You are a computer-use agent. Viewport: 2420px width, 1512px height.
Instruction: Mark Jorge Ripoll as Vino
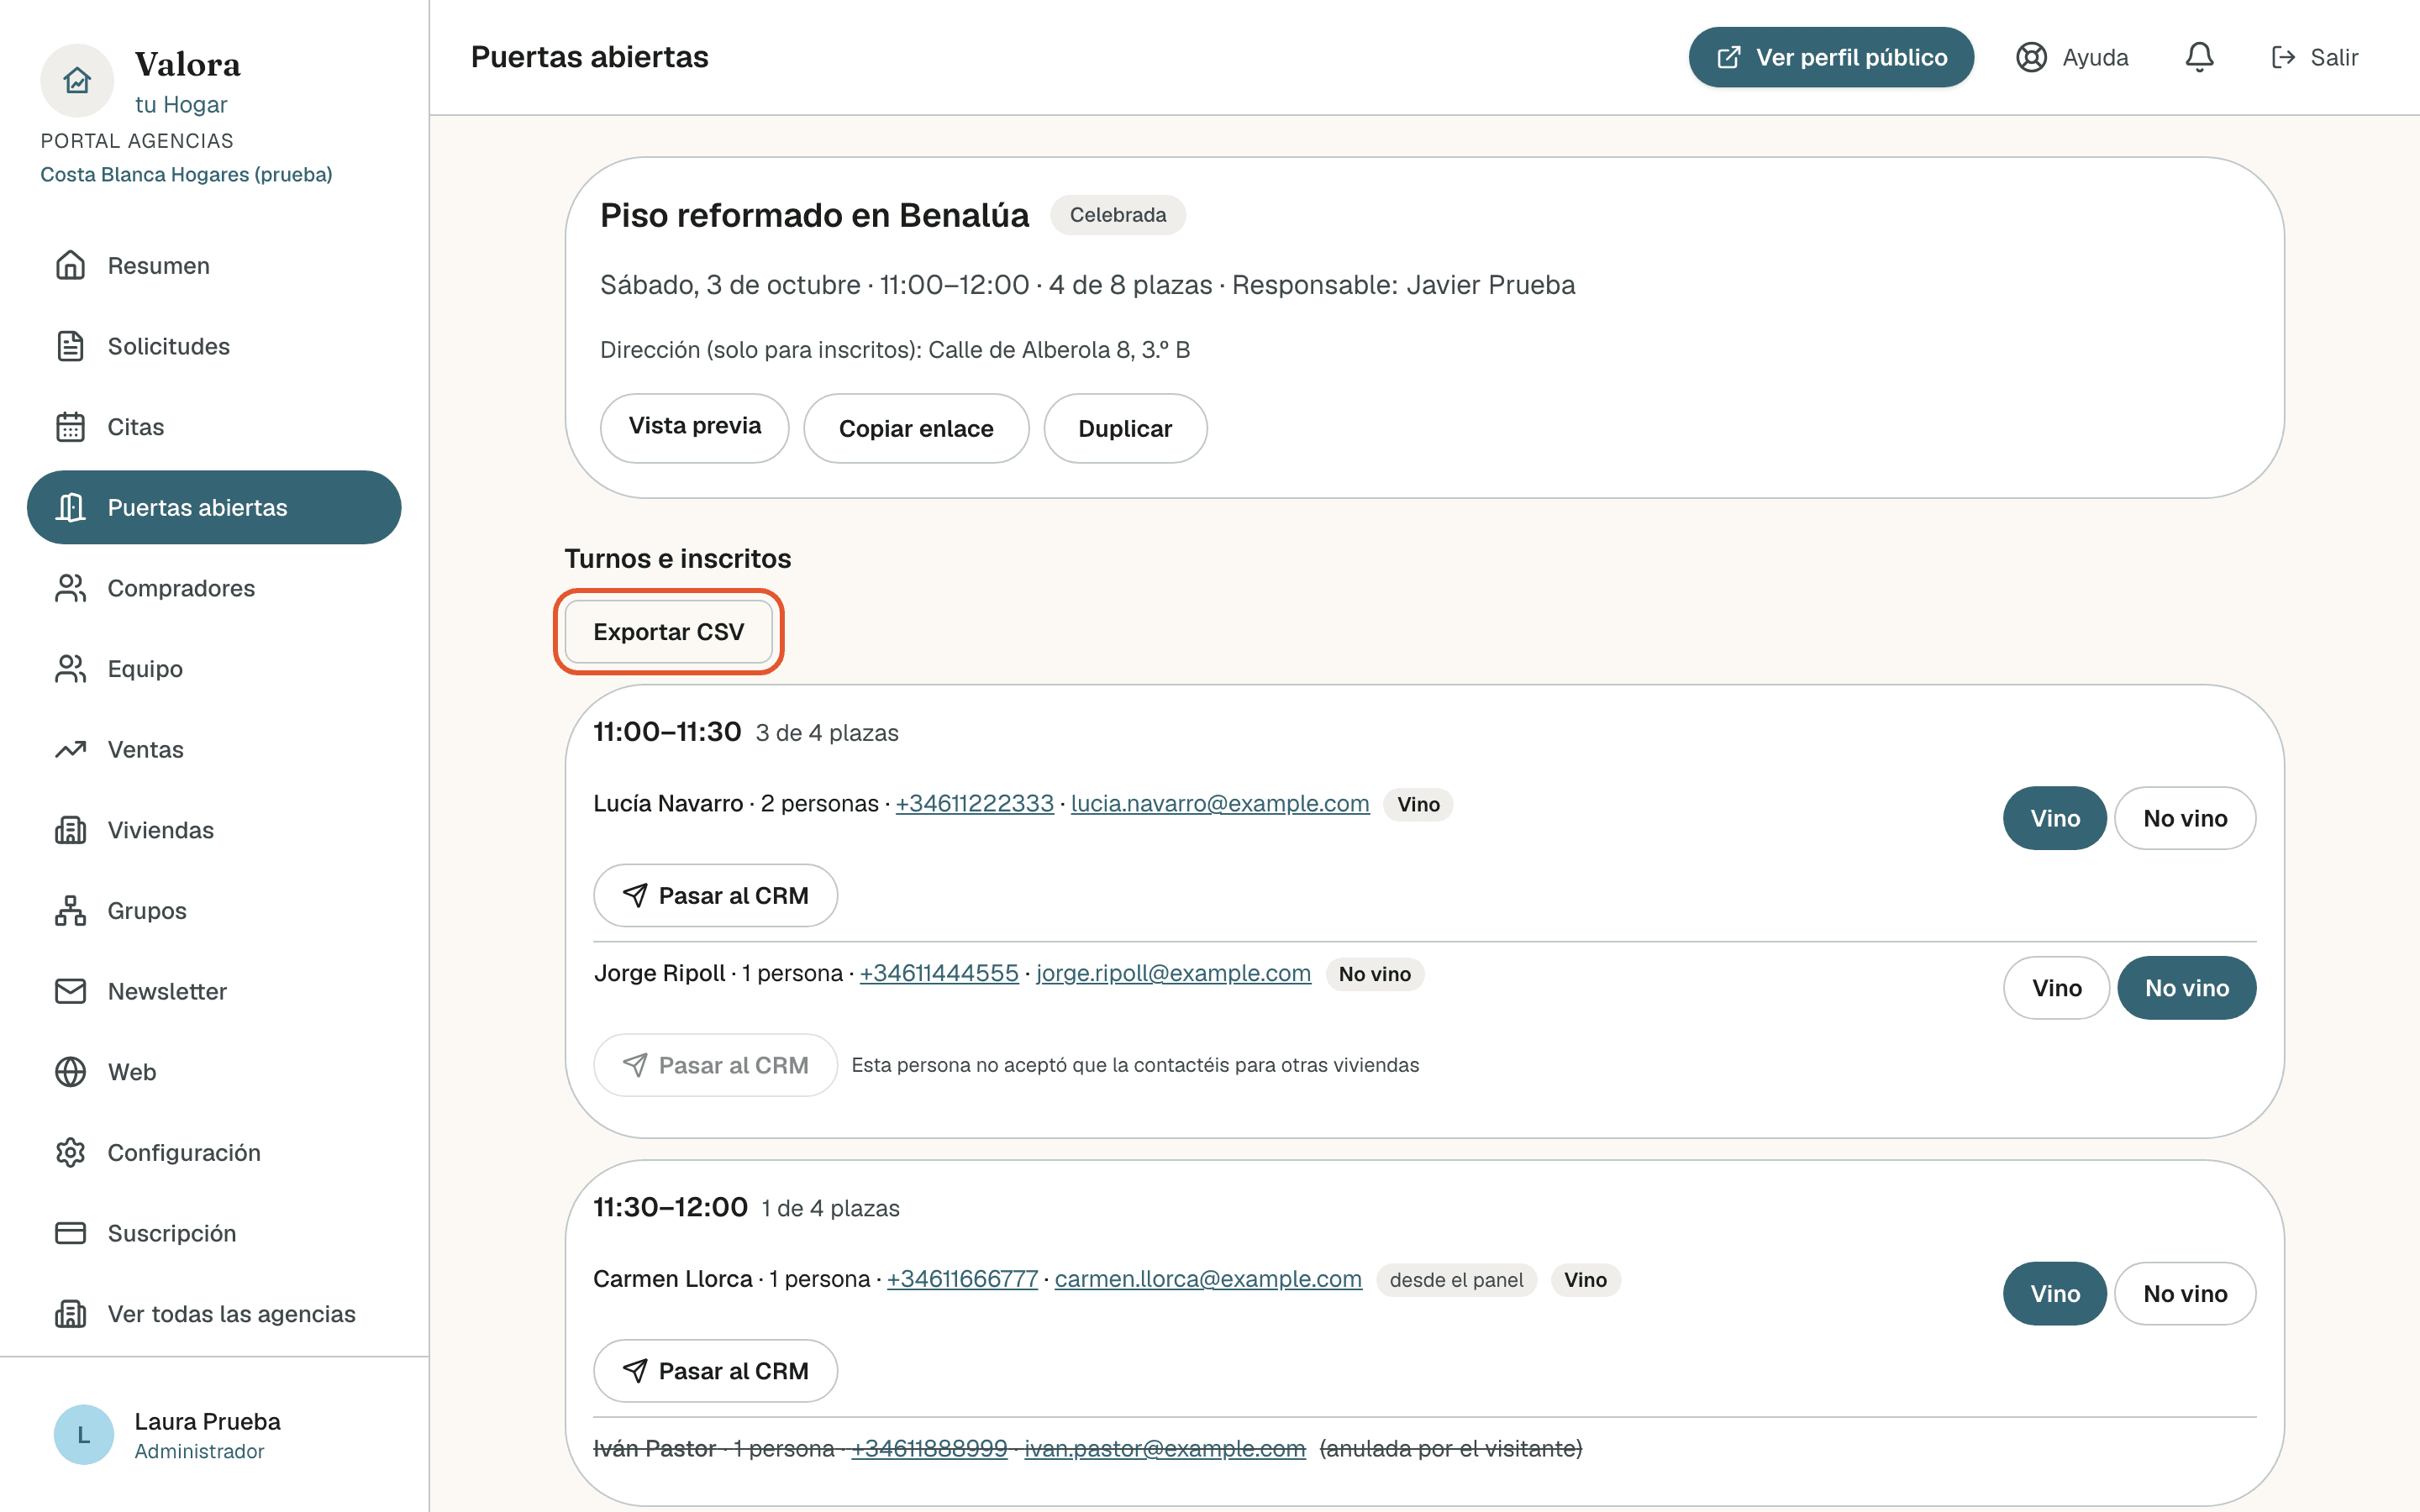coord(2056,988)
